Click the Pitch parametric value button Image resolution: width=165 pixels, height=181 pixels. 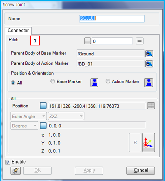87,41
